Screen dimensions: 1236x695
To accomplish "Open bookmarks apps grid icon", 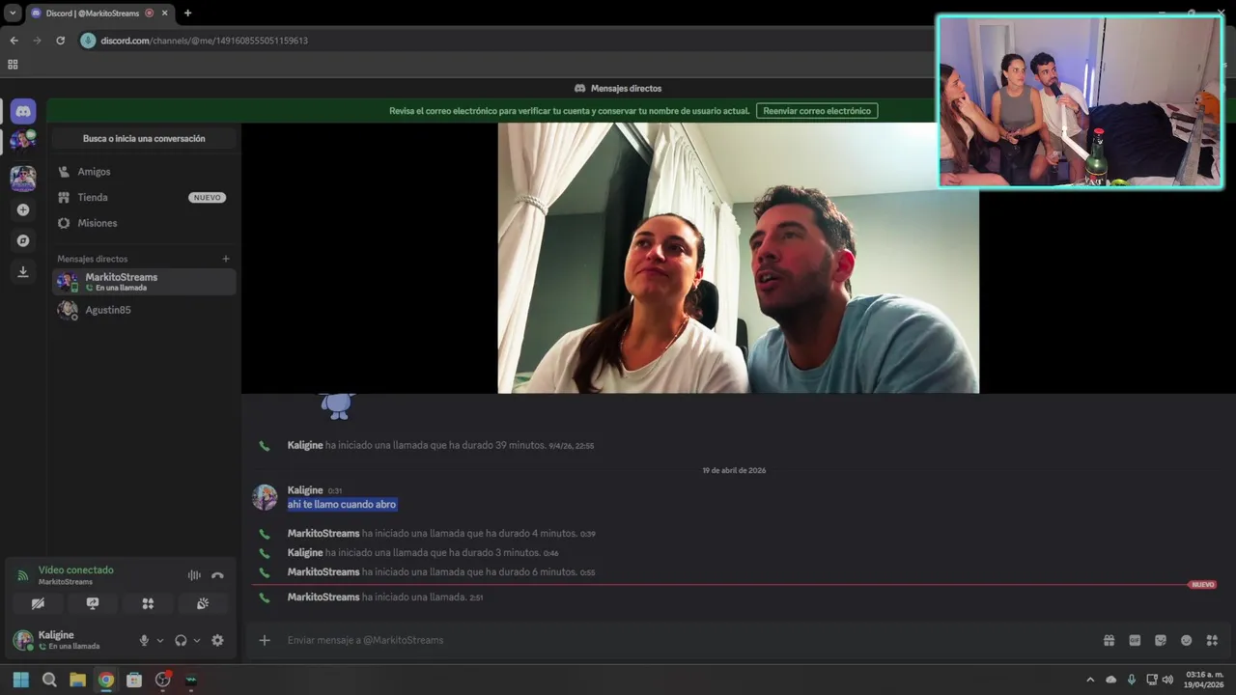I will [x=13, y=65].
